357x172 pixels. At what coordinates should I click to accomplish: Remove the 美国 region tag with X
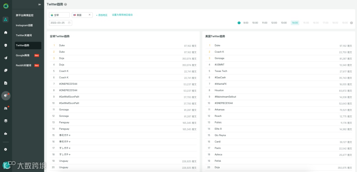click(x=90, y=15)
